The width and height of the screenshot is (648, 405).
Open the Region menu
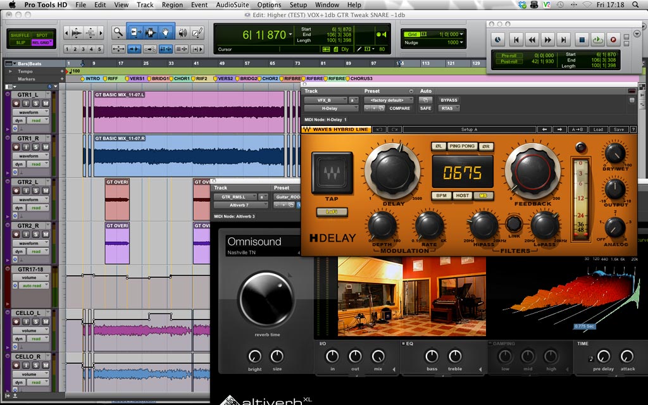172,4
